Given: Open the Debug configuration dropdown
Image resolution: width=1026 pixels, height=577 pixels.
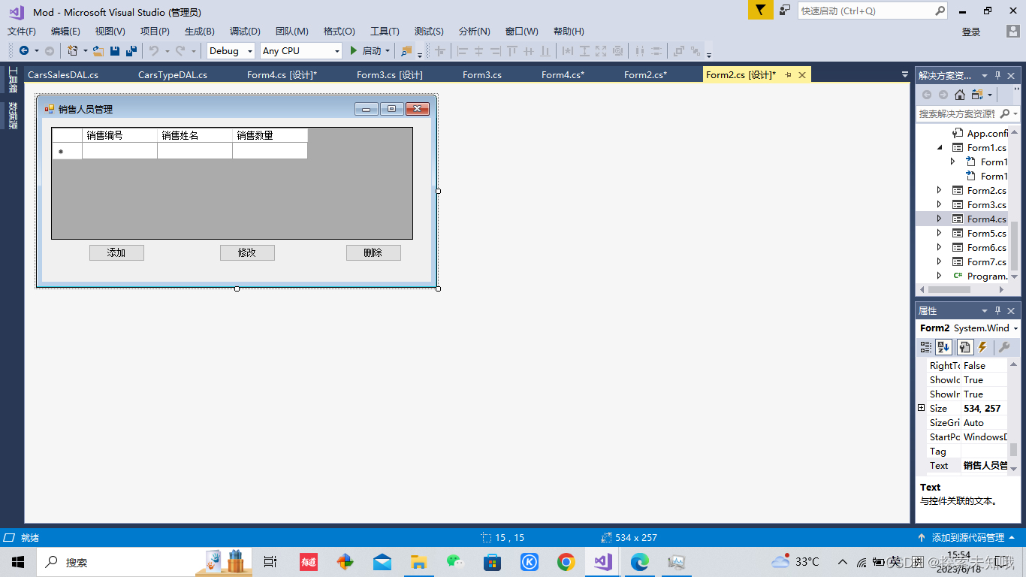Looking at the screenshot, I should [x=249, y=50].
